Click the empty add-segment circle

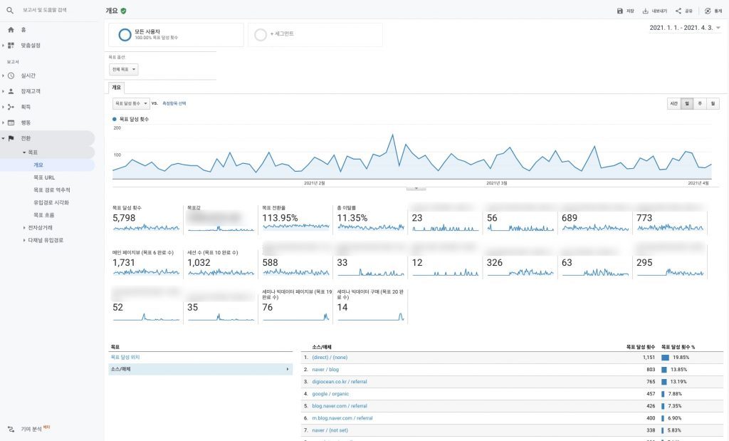coord(261,34)
